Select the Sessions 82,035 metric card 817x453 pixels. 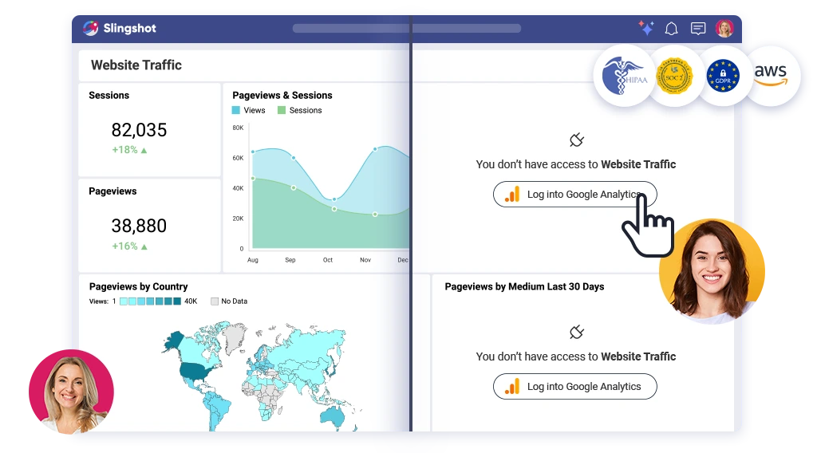[149, 129]
